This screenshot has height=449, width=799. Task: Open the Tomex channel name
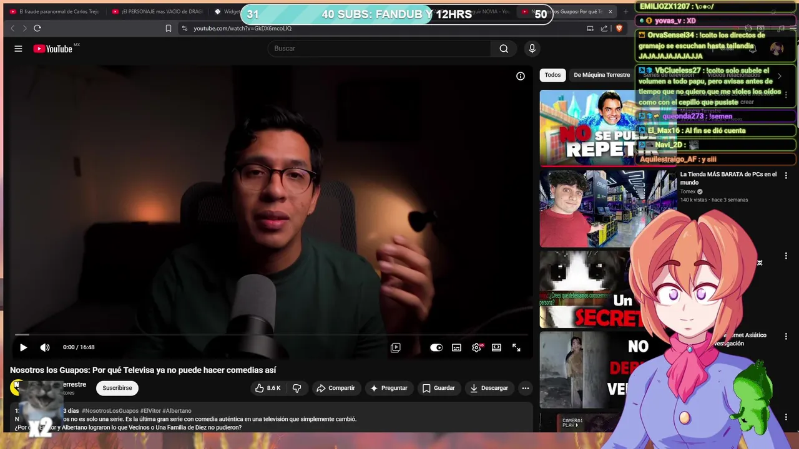point(688,191)
